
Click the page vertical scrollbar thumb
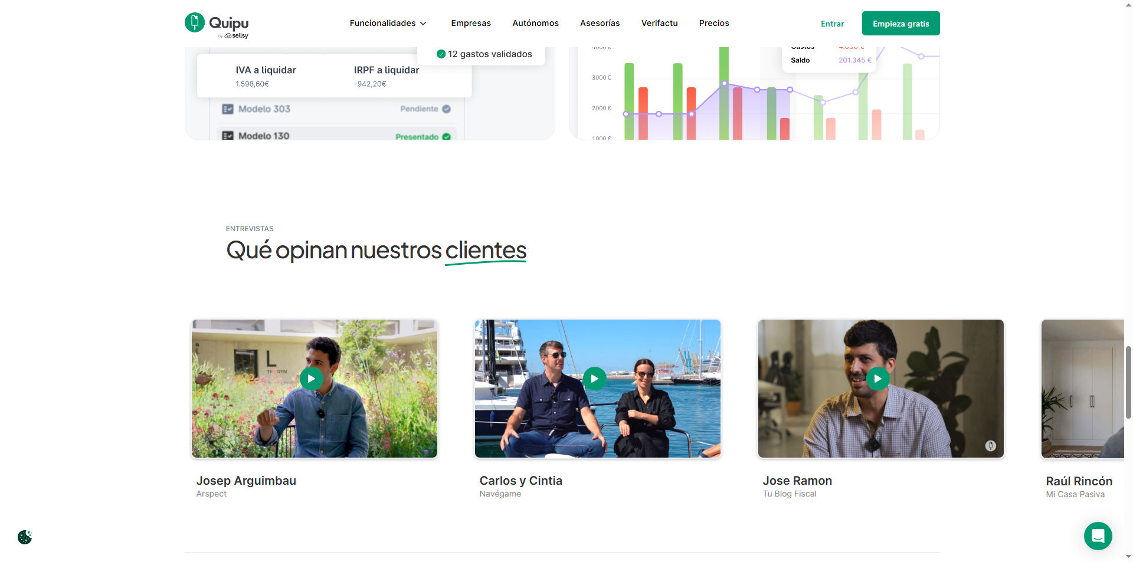tap(1128, 382)
